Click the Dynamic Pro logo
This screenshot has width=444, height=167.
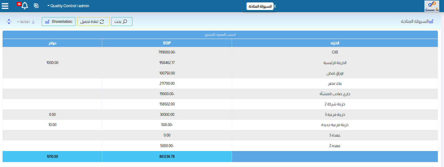point(432,6)
